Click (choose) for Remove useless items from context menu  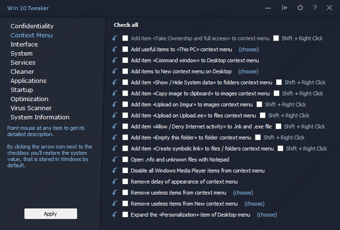click(243, 193)
